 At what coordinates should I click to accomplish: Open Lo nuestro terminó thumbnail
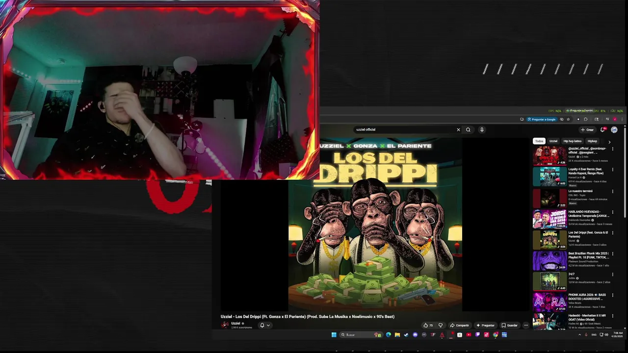[x=550, y=198]
